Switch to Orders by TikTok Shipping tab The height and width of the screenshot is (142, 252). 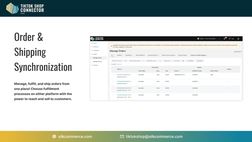(199, 55)
